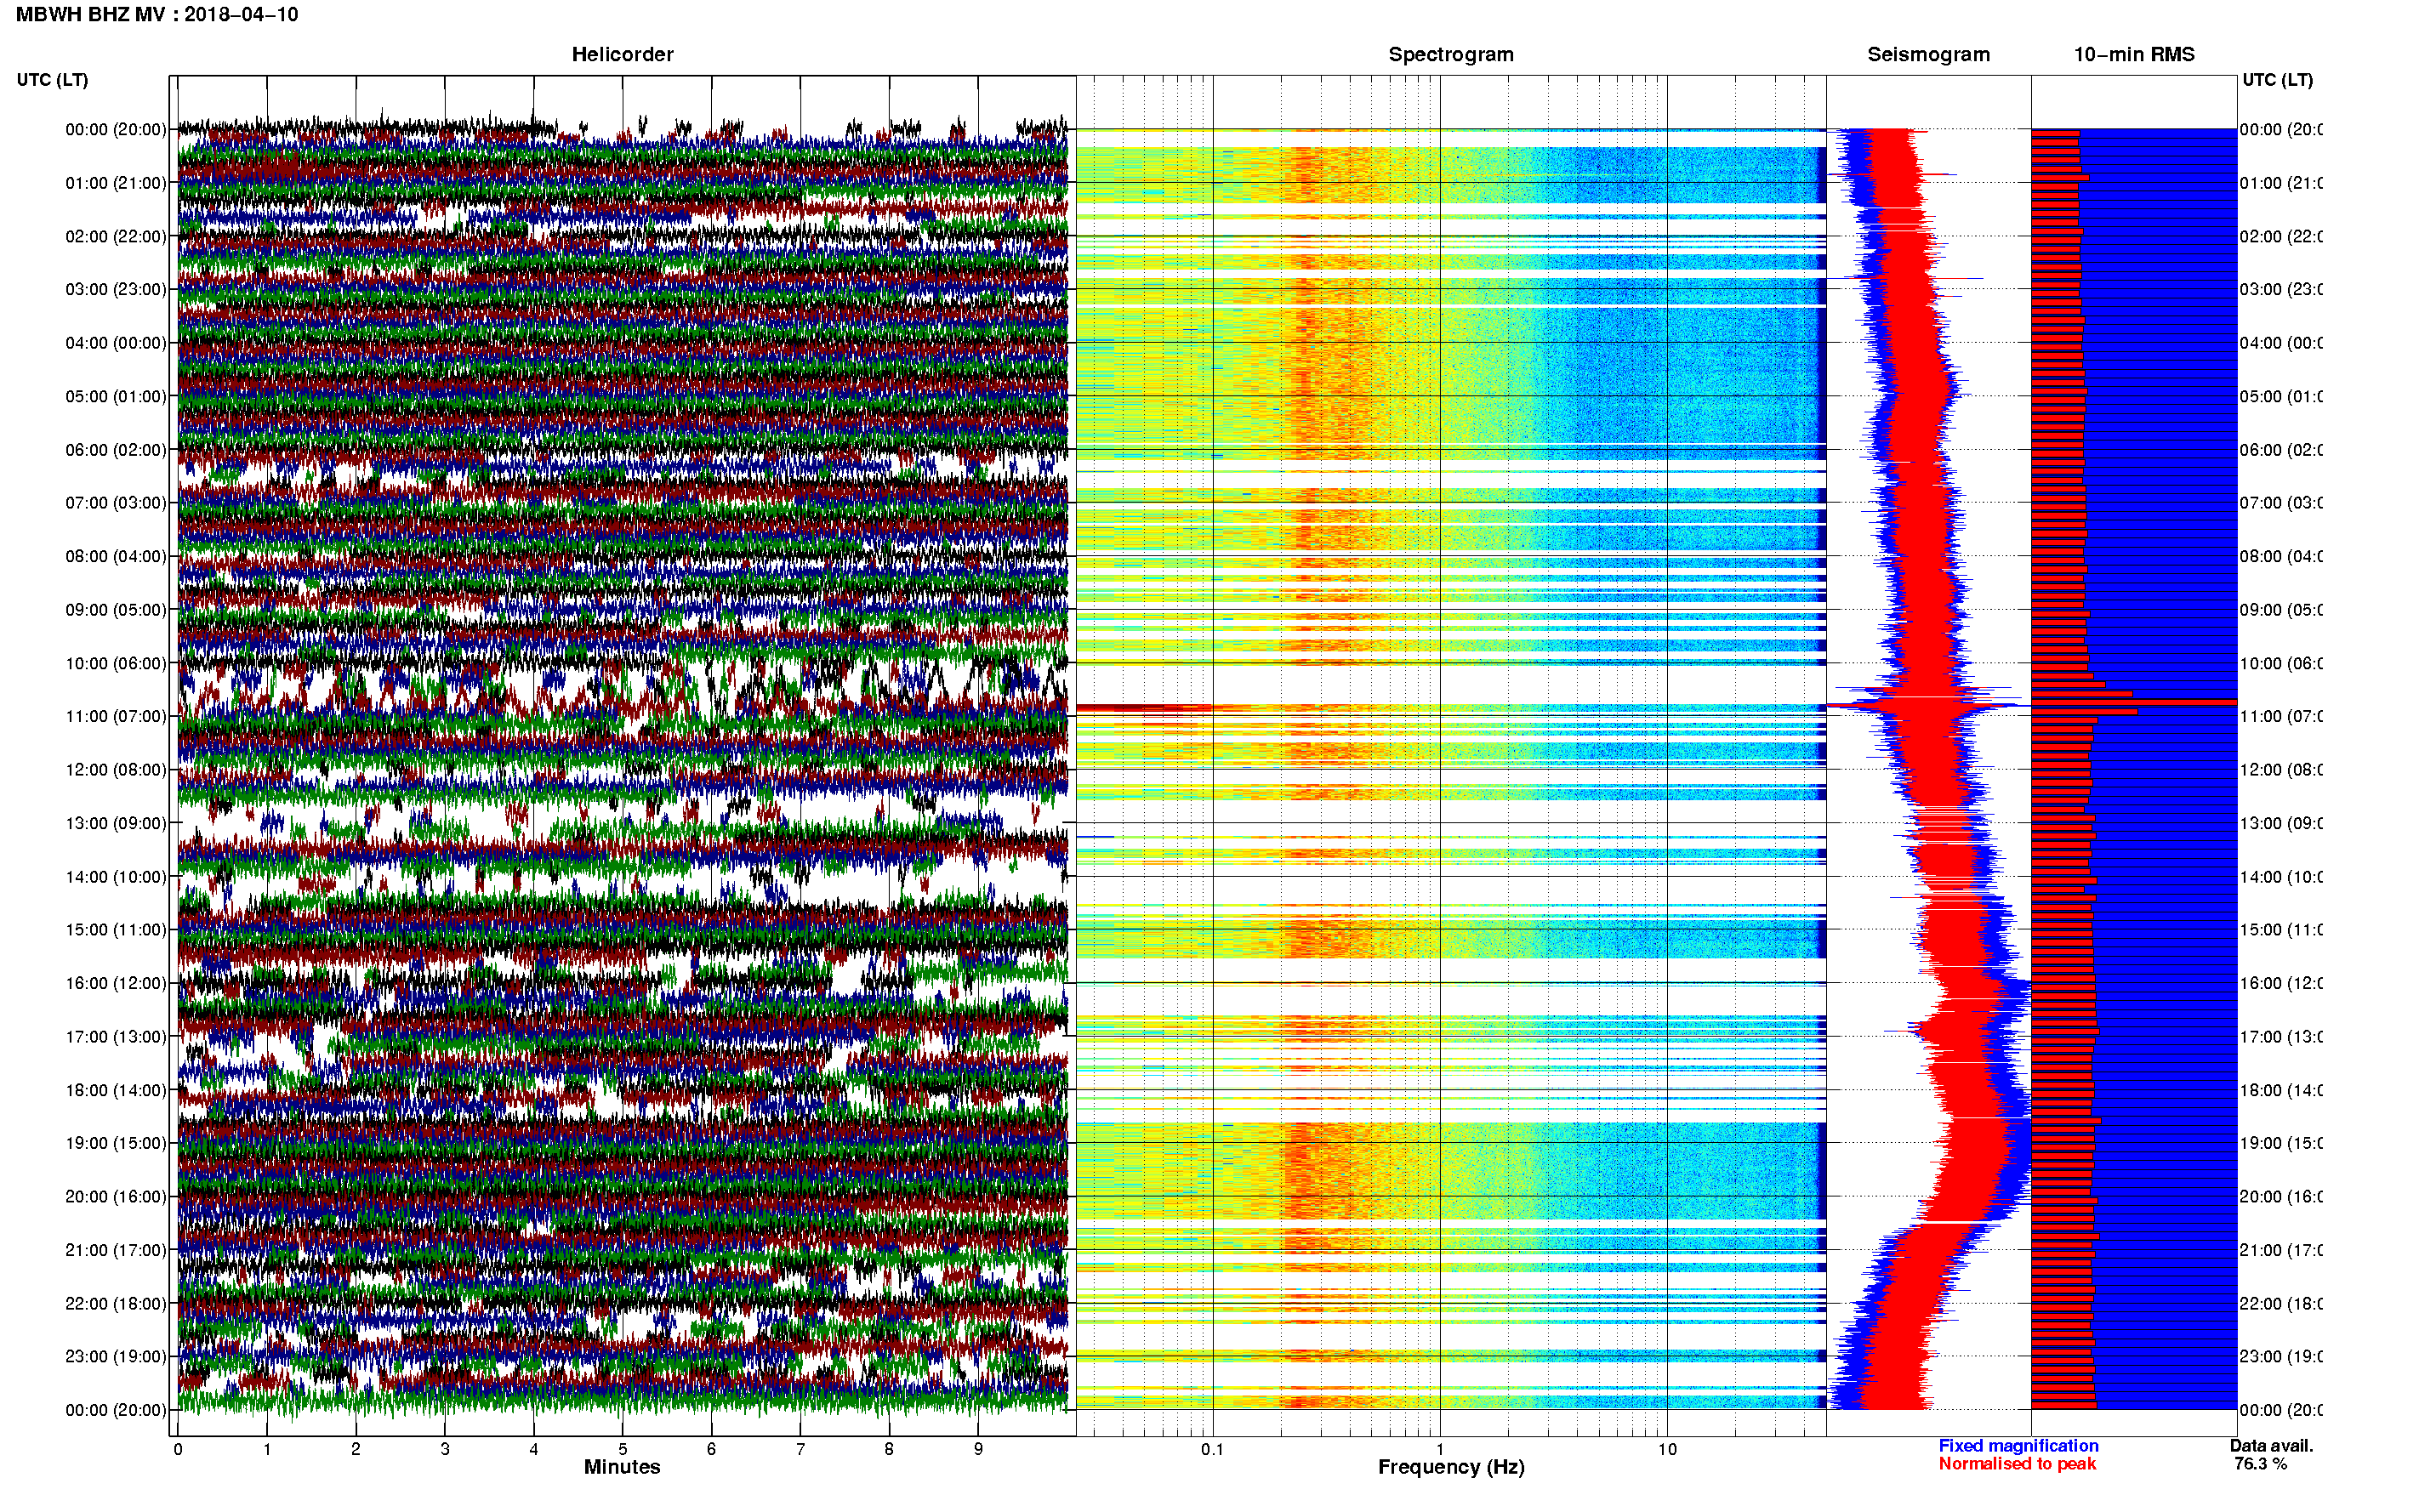This screenshot has height=1512, width=2419.
Task: Click the 'Seismogram' panel heading
Action: 1928,55
